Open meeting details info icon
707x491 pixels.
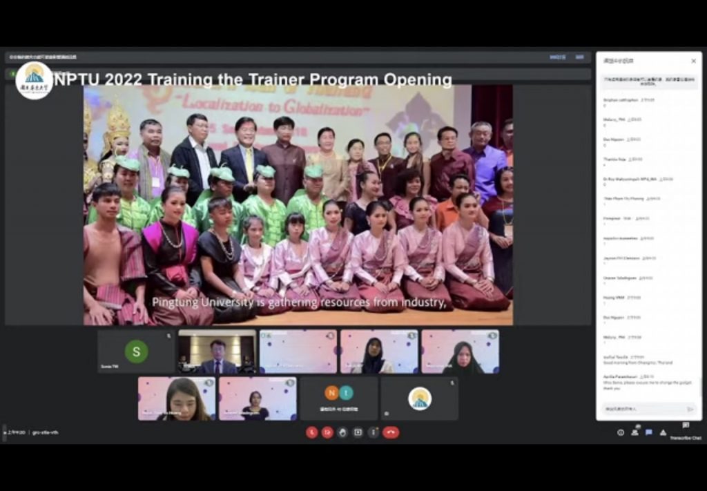[x=621, y=432]
